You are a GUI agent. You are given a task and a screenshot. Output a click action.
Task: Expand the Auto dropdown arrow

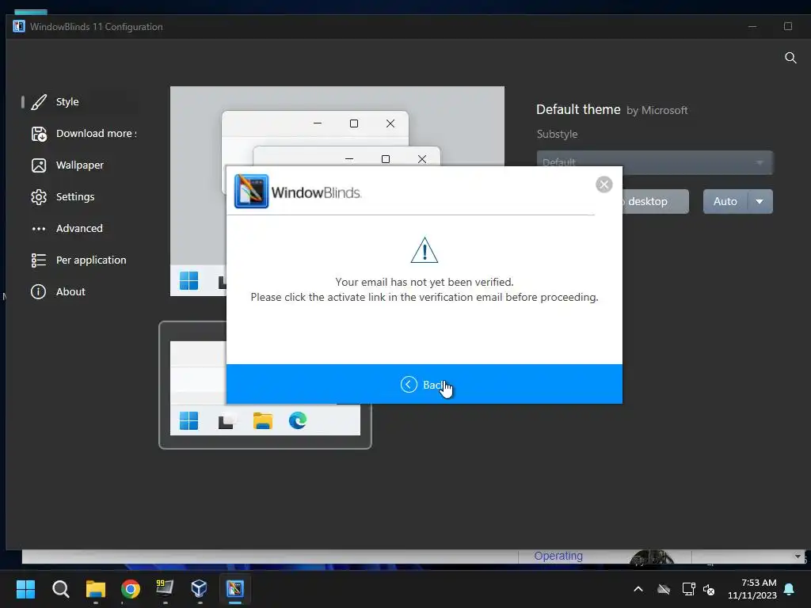click(760, 201)
